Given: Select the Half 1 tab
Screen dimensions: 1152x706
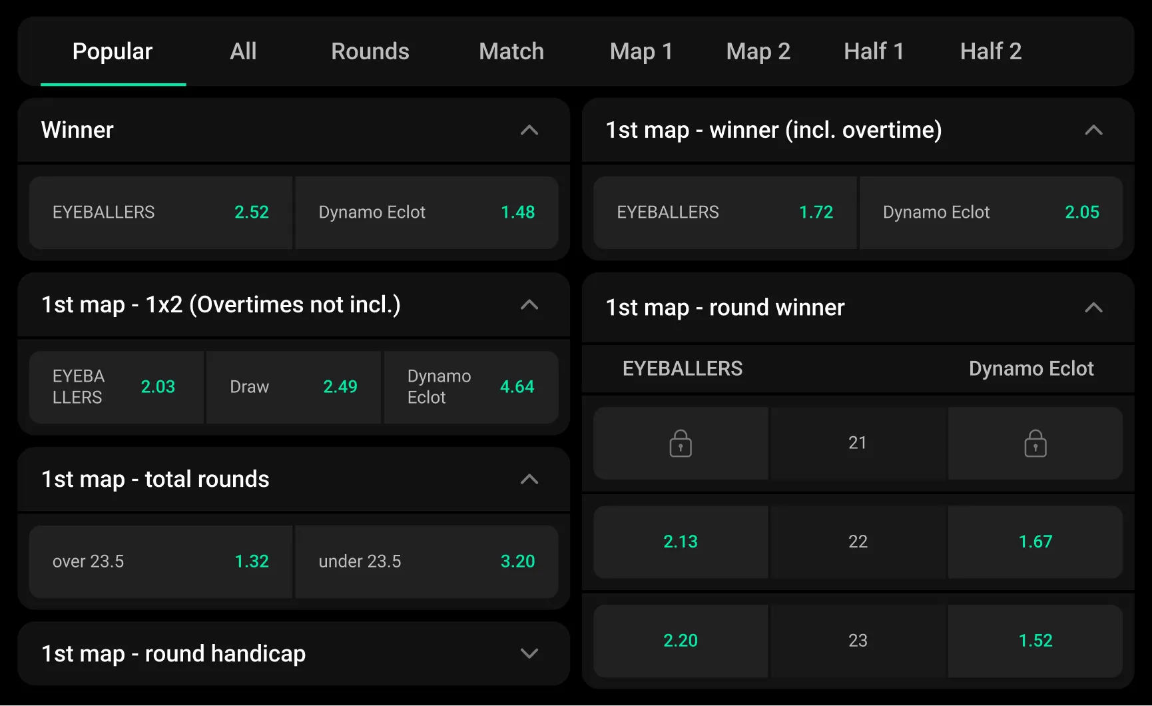Looking at the screenshot, I should 874,51.
